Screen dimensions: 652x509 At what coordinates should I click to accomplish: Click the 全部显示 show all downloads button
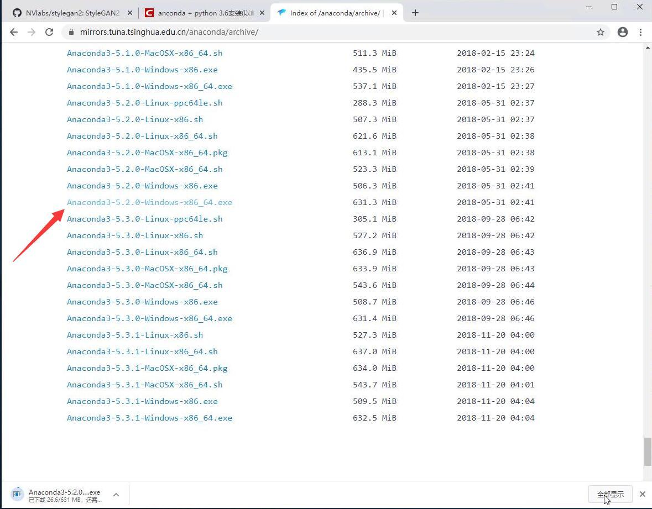611,494
